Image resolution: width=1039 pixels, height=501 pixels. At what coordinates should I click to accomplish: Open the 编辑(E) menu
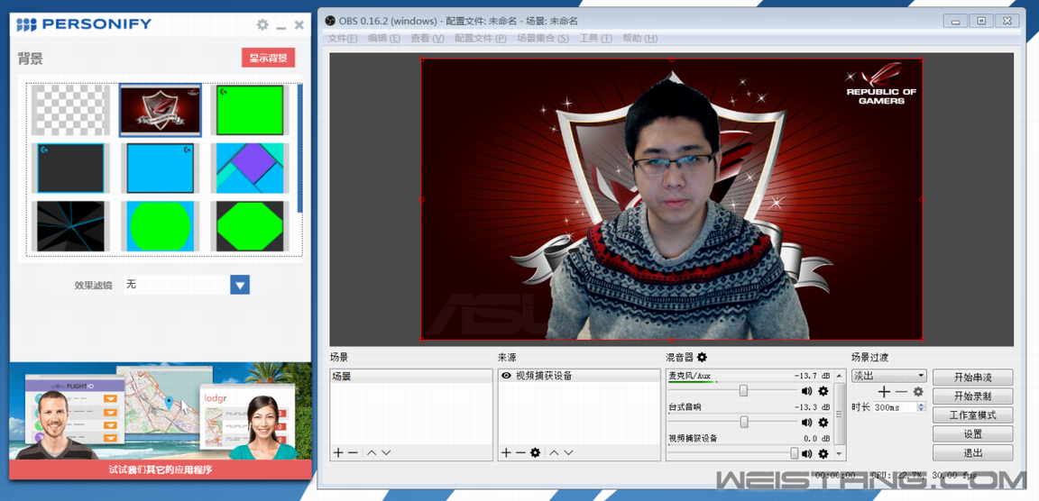[x=384, y=39]
